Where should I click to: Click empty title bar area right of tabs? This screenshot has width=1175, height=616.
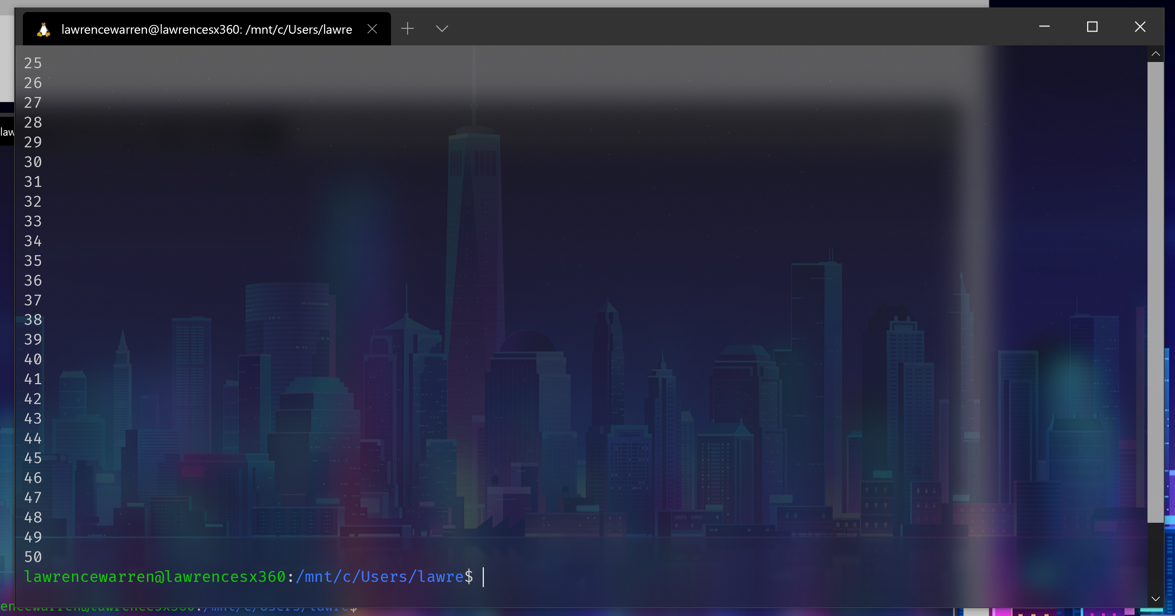[730, 27]
